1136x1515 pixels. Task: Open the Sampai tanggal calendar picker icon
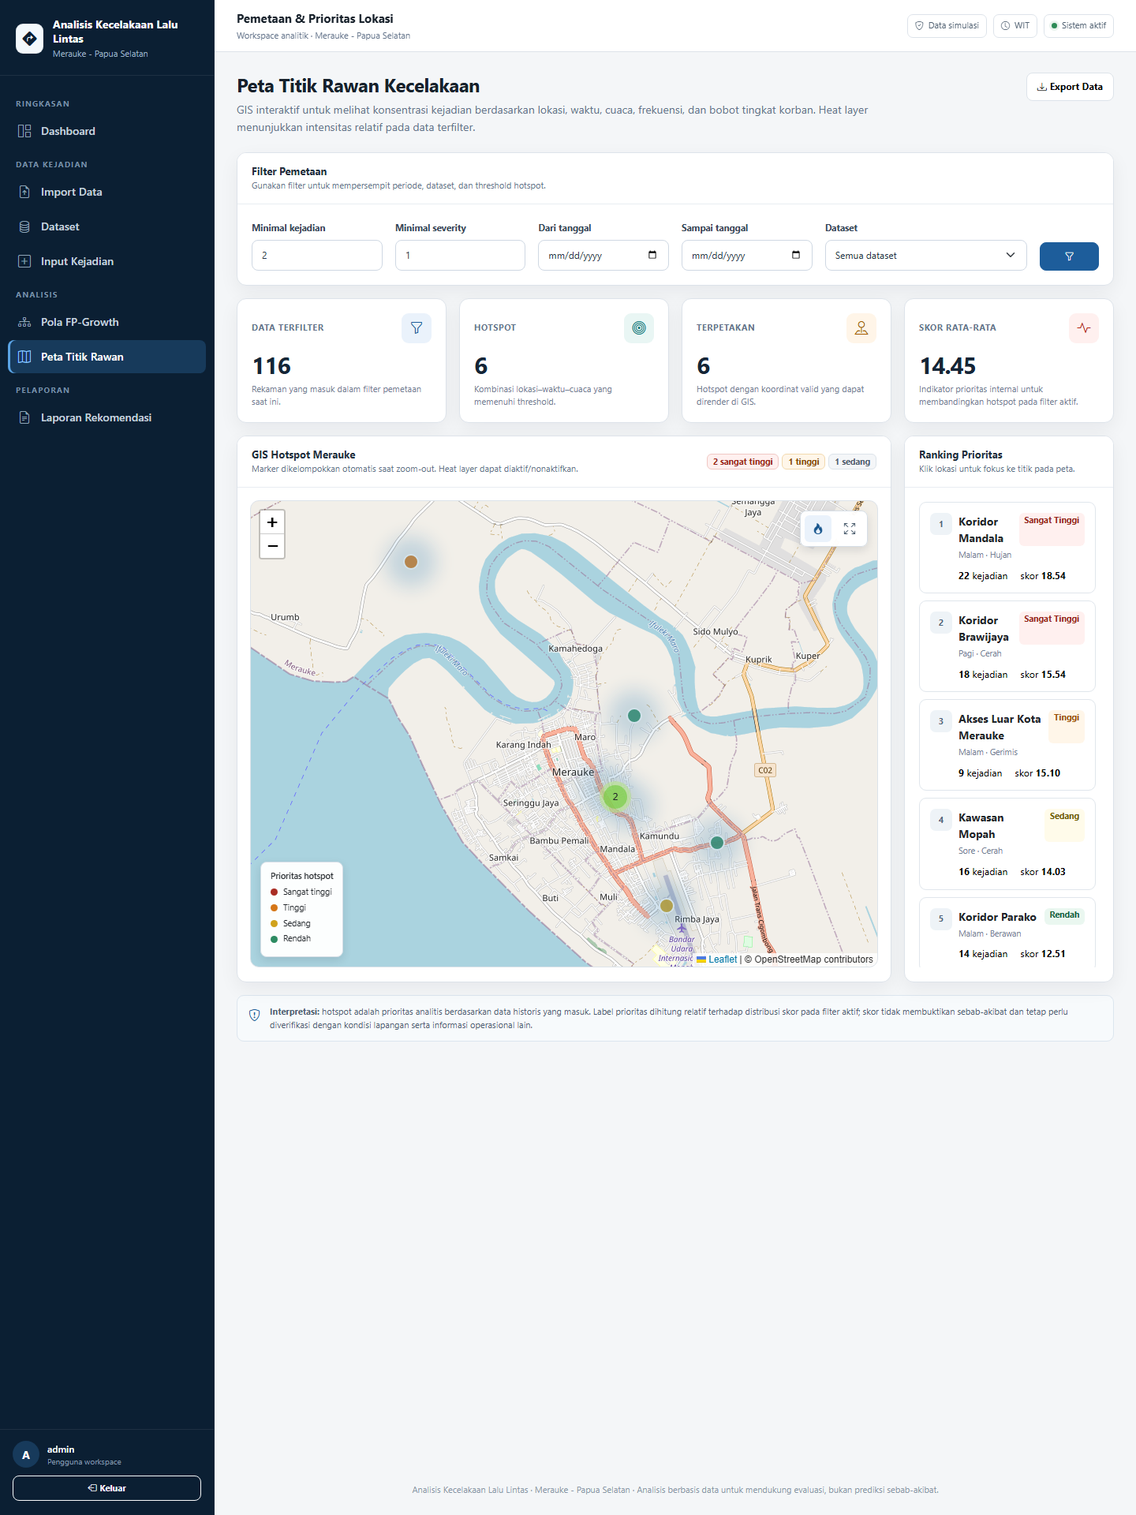[796, 255]
